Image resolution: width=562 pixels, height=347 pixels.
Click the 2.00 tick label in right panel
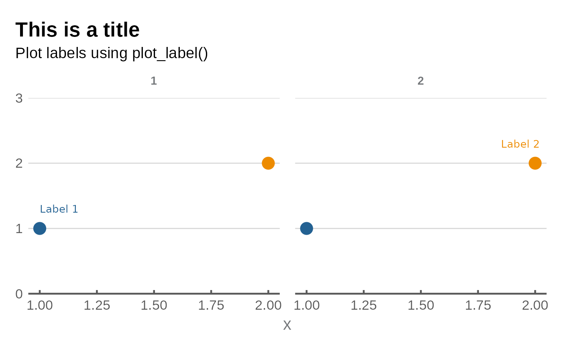point(535,305)
